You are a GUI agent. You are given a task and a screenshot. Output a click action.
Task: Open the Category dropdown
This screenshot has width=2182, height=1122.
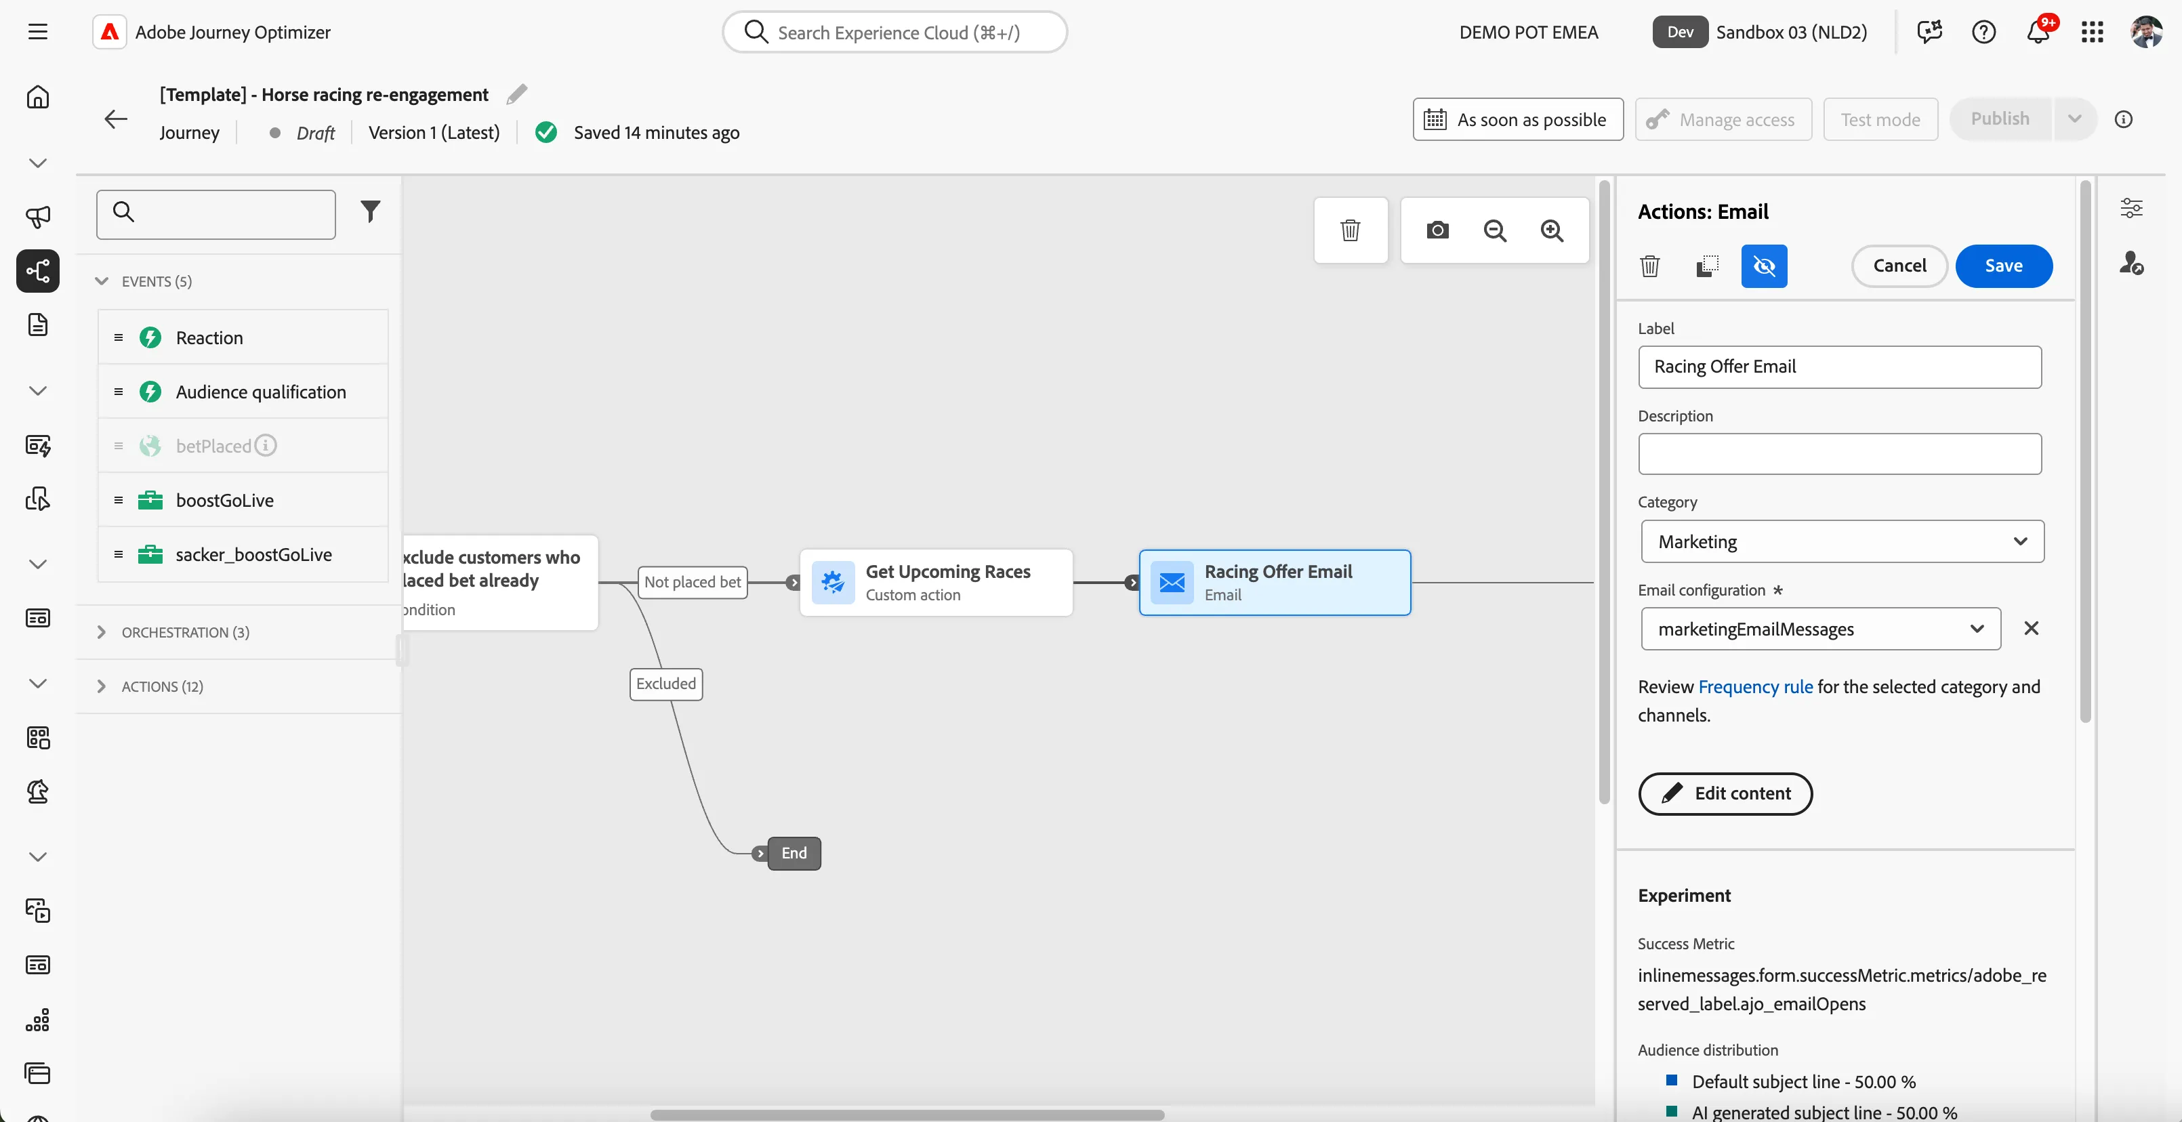click(x=1843, y=541)
